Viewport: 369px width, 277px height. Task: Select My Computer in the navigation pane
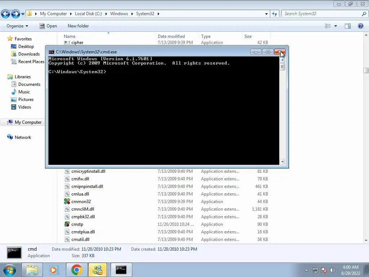28,122
